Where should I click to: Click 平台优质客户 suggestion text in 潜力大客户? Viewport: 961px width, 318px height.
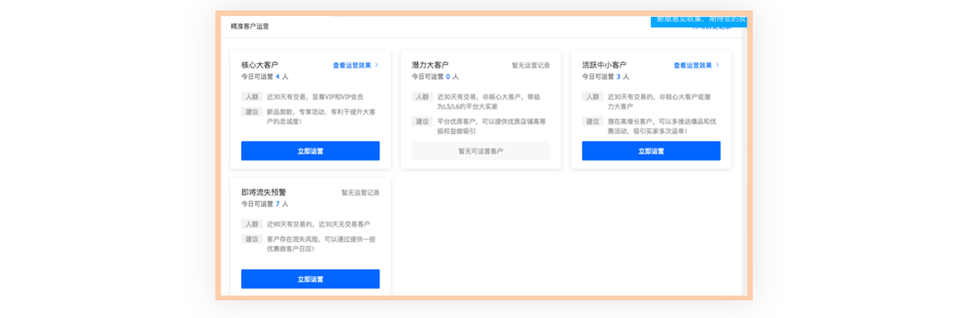click(492, 127)
